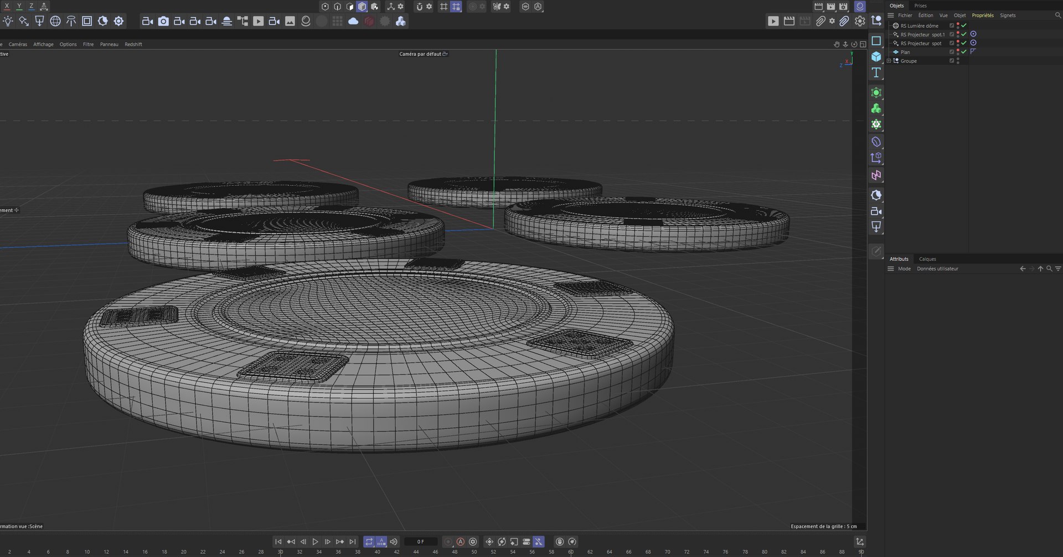1063x557 pixels.
Task: Activate Redshift RenderView purple icon
Action: point(860,7)
